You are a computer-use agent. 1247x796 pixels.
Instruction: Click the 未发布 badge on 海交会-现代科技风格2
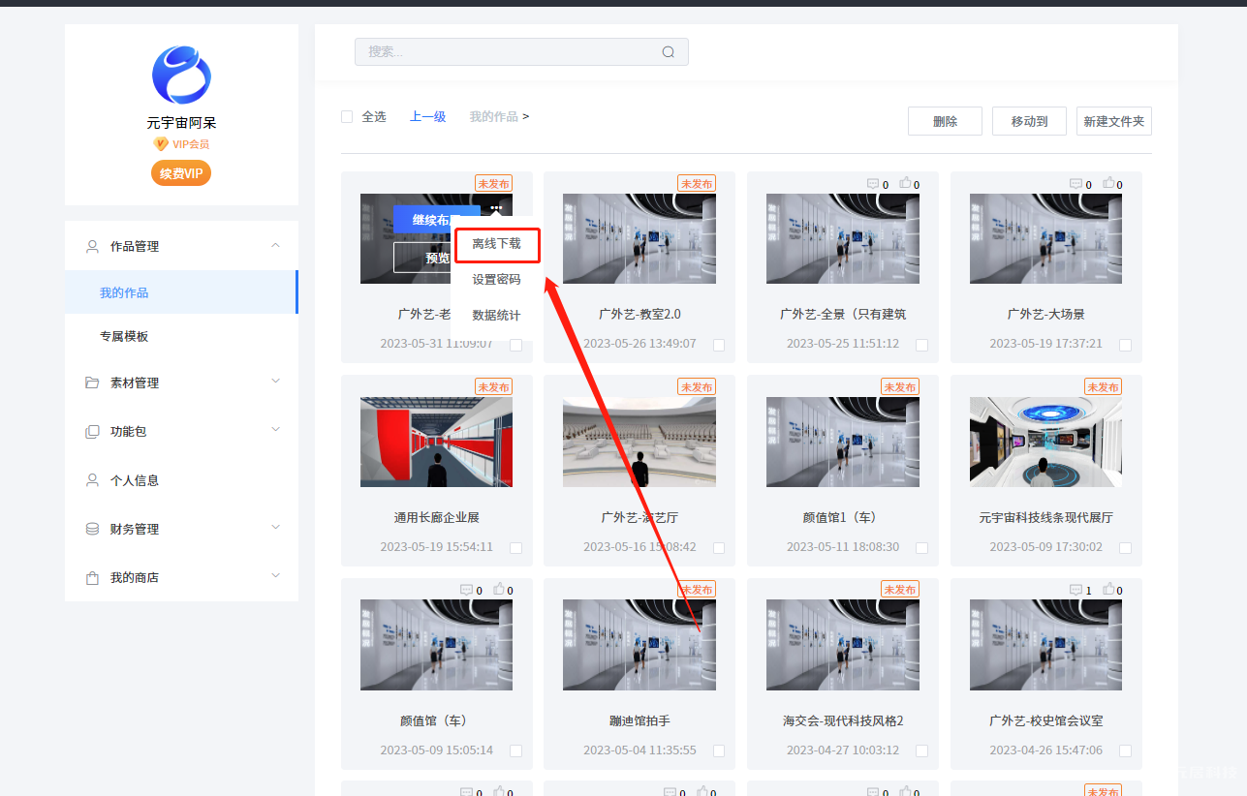(900, 590)
